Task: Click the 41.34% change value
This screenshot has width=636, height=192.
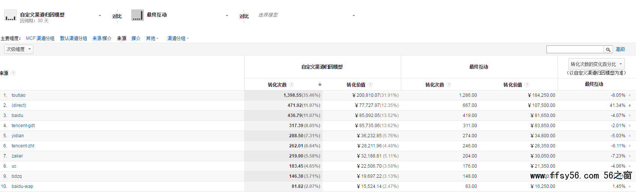Action: click(x=618, y=105)
